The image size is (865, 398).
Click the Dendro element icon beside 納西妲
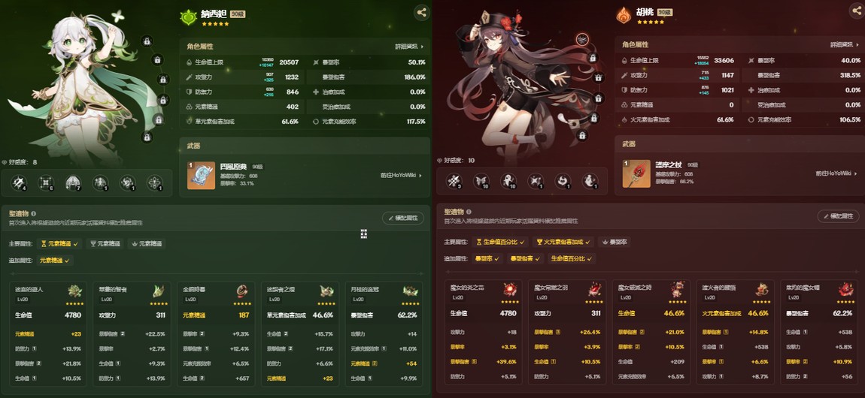[188, 17]
